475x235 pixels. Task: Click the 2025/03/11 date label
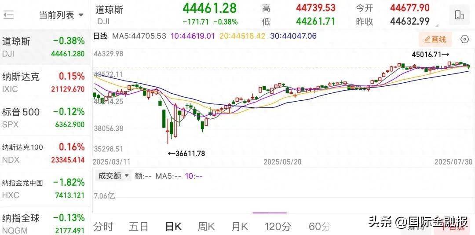click(111, 162)
